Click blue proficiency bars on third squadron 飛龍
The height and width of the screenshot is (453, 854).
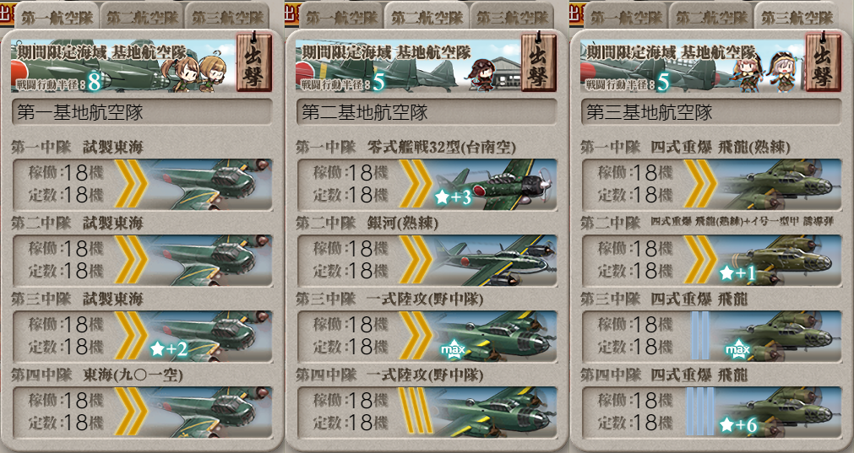pyautogui.click(x=700, y=336)
